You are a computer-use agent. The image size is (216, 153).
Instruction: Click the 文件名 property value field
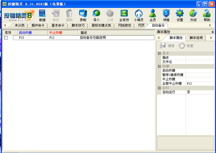(200, 62)
